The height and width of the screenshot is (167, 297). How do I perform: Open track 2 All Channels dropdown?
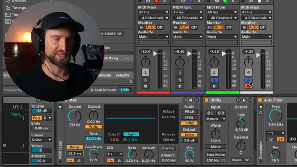(187, 18)
